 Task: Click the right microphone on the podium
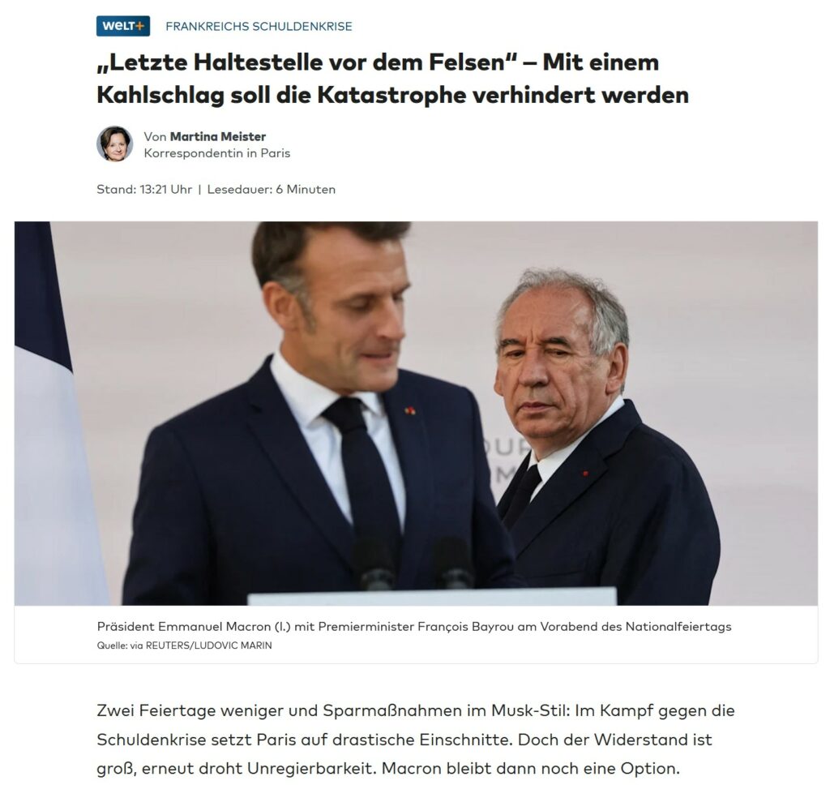(x=454, y=563)
